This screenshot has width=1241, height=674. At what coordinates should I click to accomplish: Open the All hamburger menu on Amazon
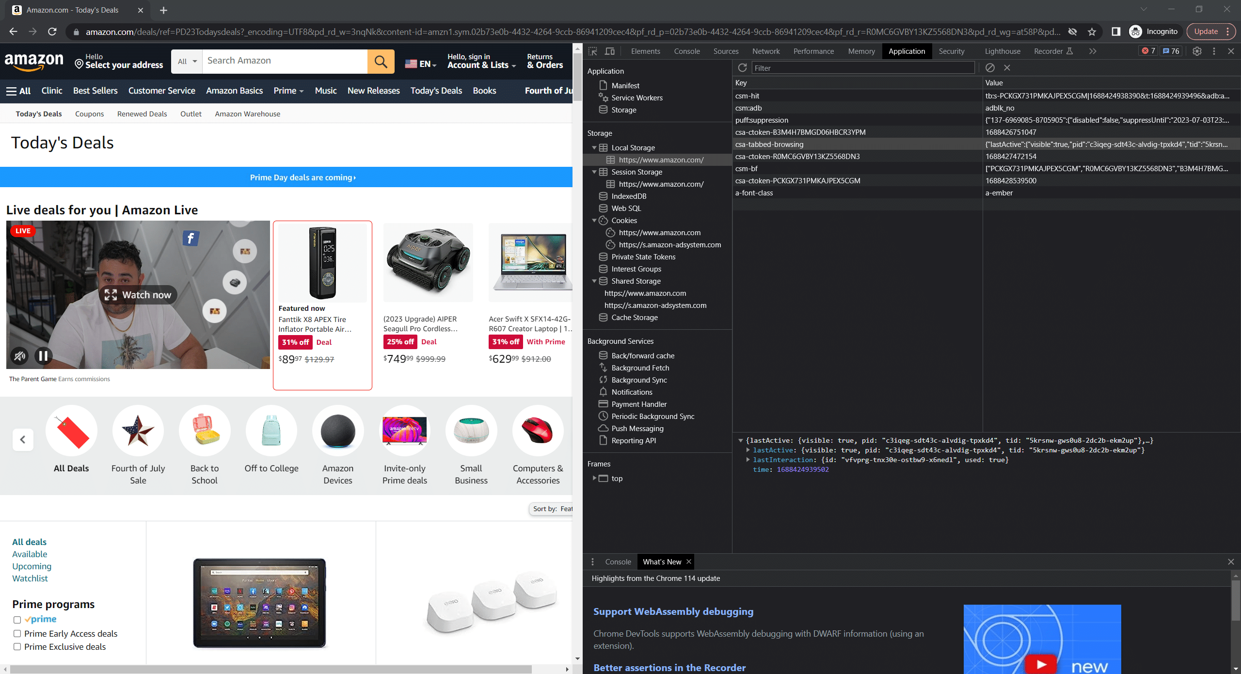(18, 91)
